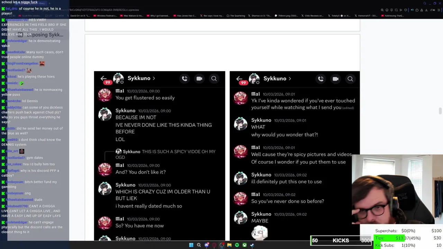Open taskbar Search magnifier
Viewport: 443px width, 249px height.
point(199,245)
